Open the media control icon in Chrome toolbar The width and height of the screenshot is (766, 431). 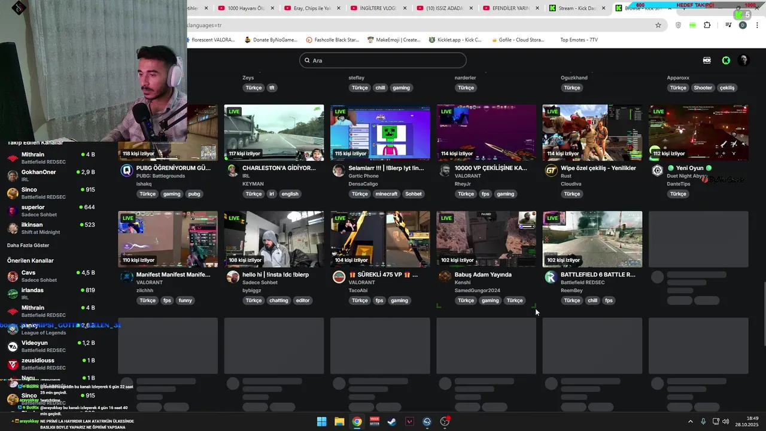pos(728,25)
